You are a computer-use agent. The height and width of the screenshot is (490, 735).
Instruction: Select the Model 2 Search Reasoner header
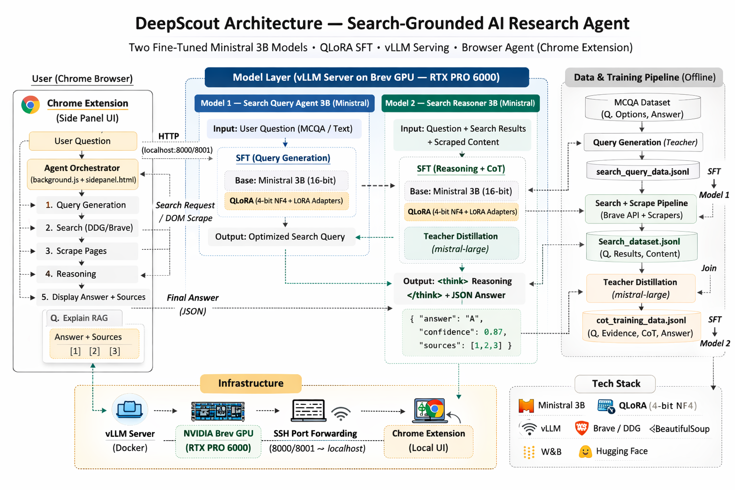(460, 103)
